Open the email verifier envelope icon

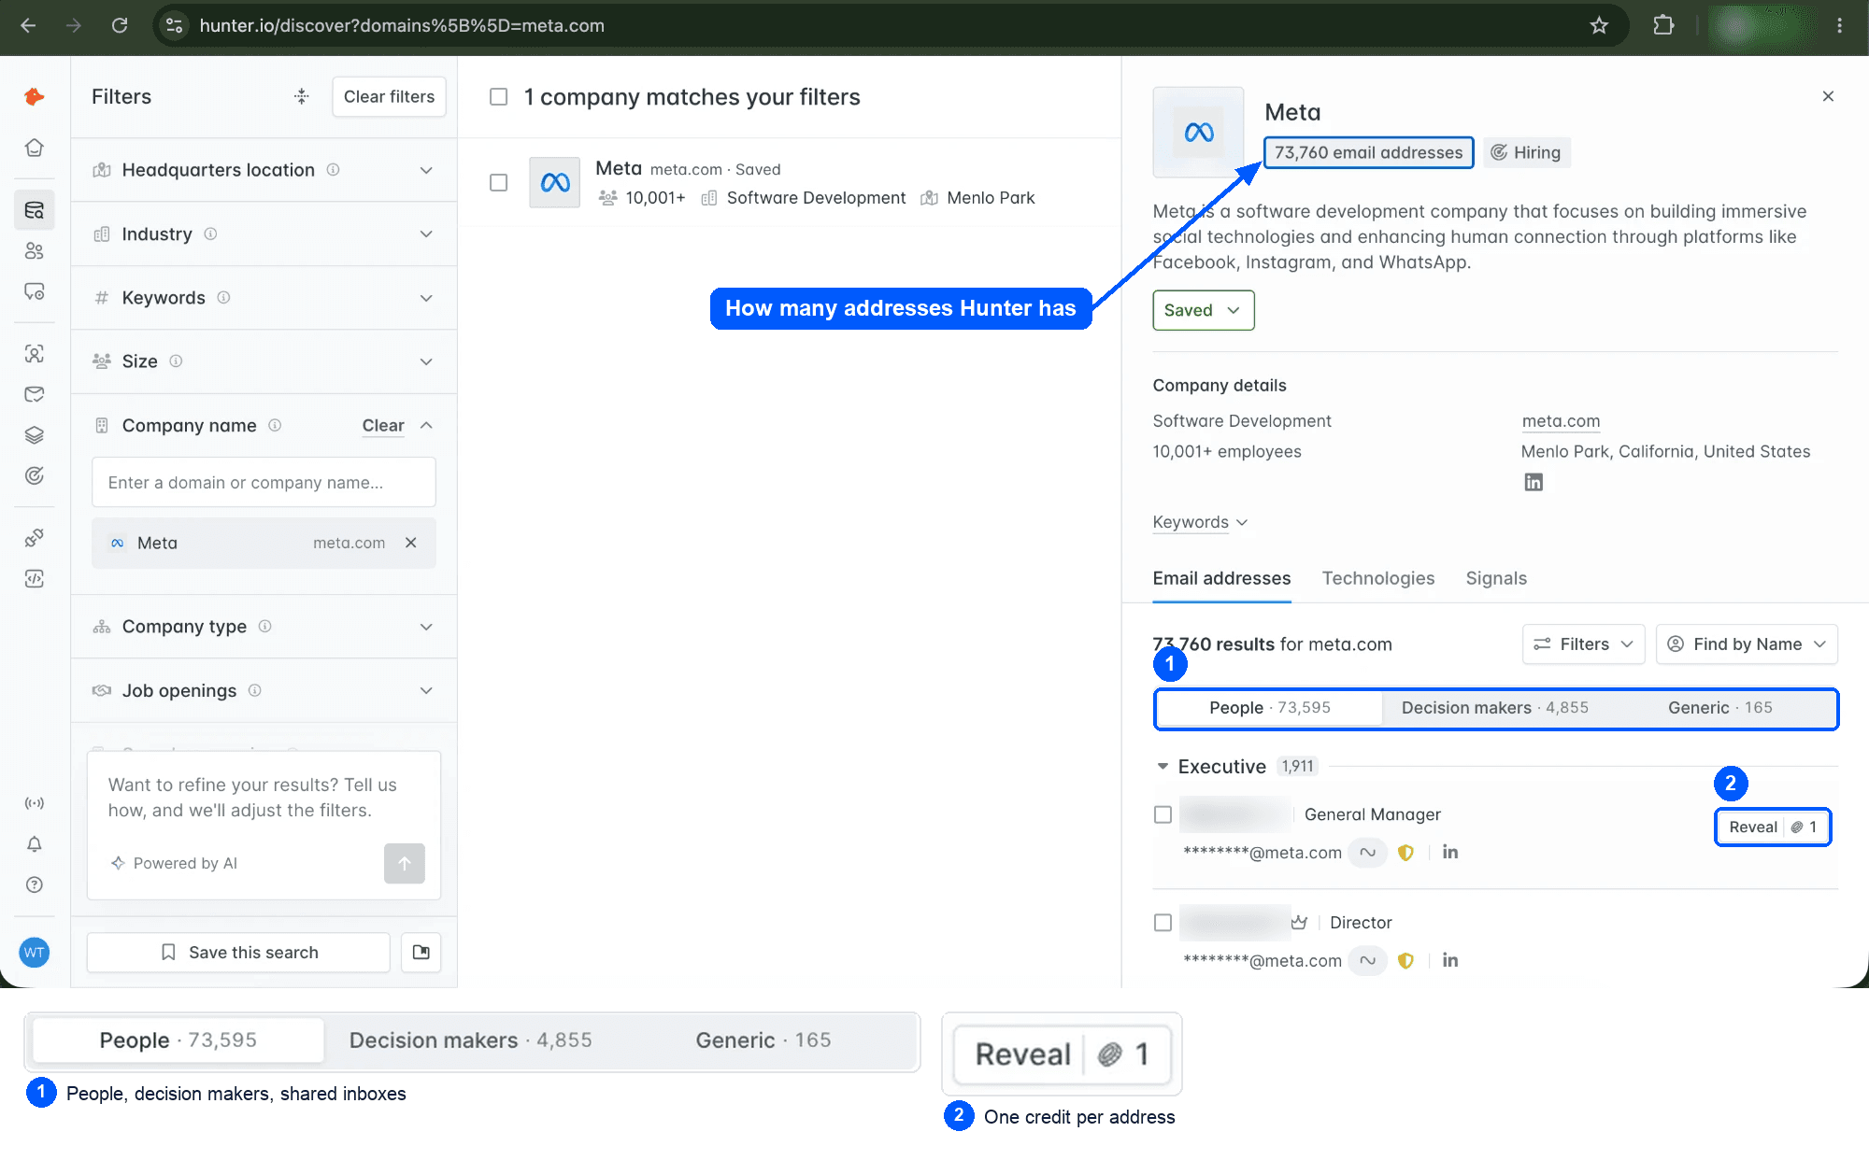coord(35,394)
